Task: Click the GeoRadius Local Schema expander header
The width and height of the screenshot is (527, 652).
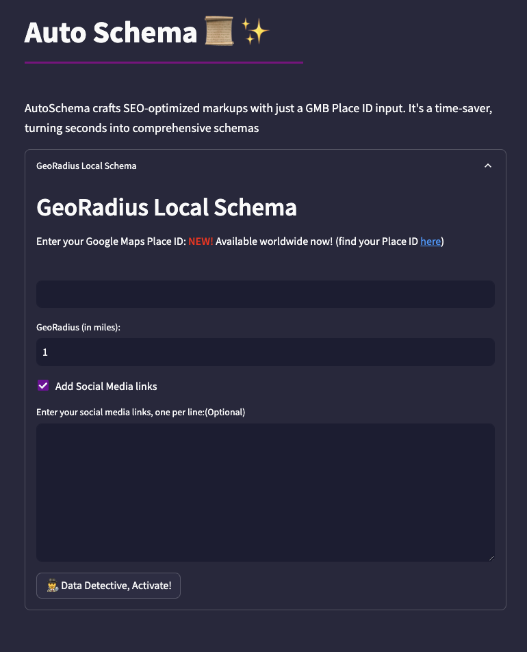Action: click(266, 166)
